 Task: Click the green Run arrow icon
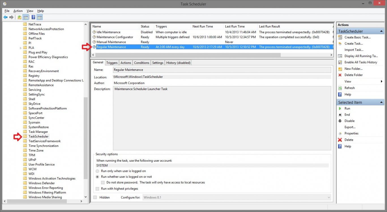pos(340,108)
